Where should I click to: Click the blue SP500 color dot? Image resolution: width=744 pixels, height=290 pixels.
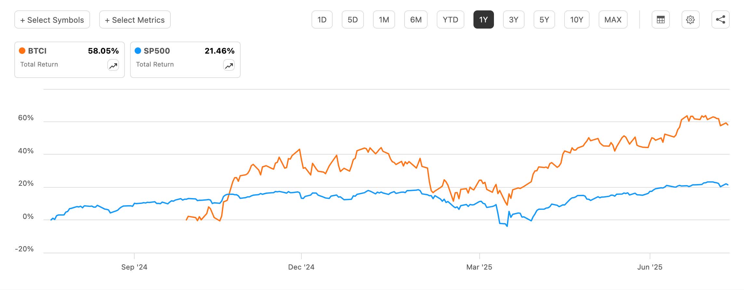coord(138,51)
